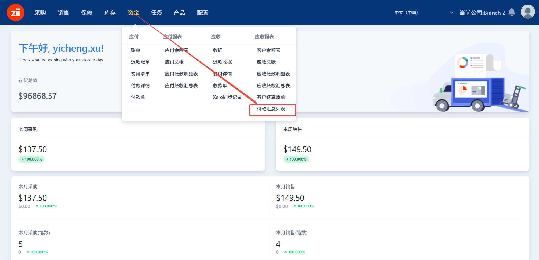Click the 本月采购(笔数) count 5
Image resolution: width=539 pixels, height=260 pixels.
tap(21, 244)
